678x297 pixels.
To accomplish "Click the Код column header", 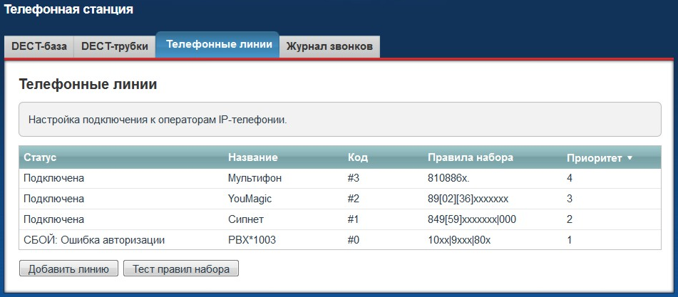I will (357, 157).
